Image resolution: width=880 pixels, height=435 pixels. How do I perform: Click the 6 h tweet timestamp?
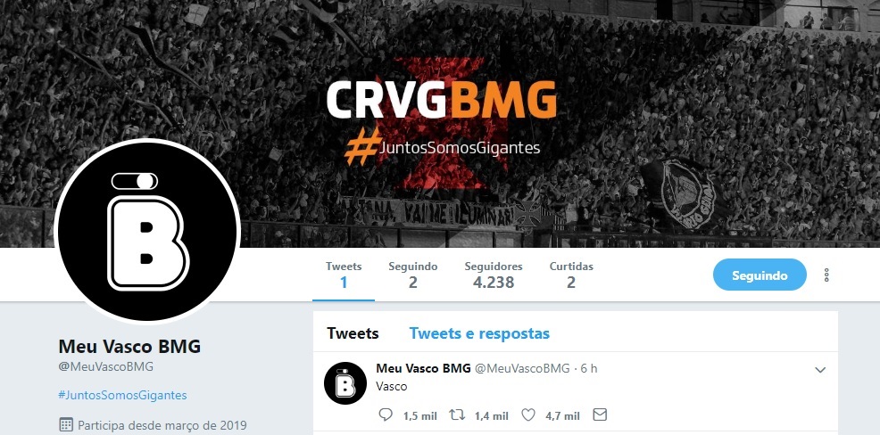(x=589, y=368)
